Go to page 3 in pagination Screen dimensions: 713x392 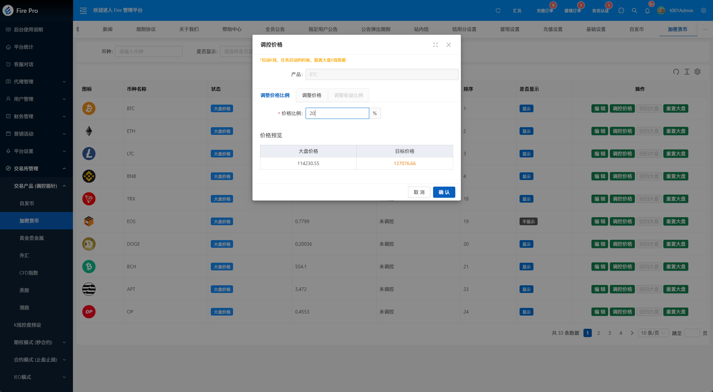610,333
